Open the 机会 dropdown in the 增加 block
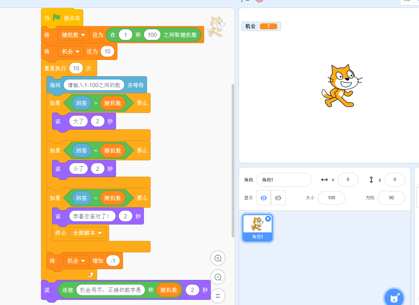This screenshot has width=419, height=305. point(76,261)
